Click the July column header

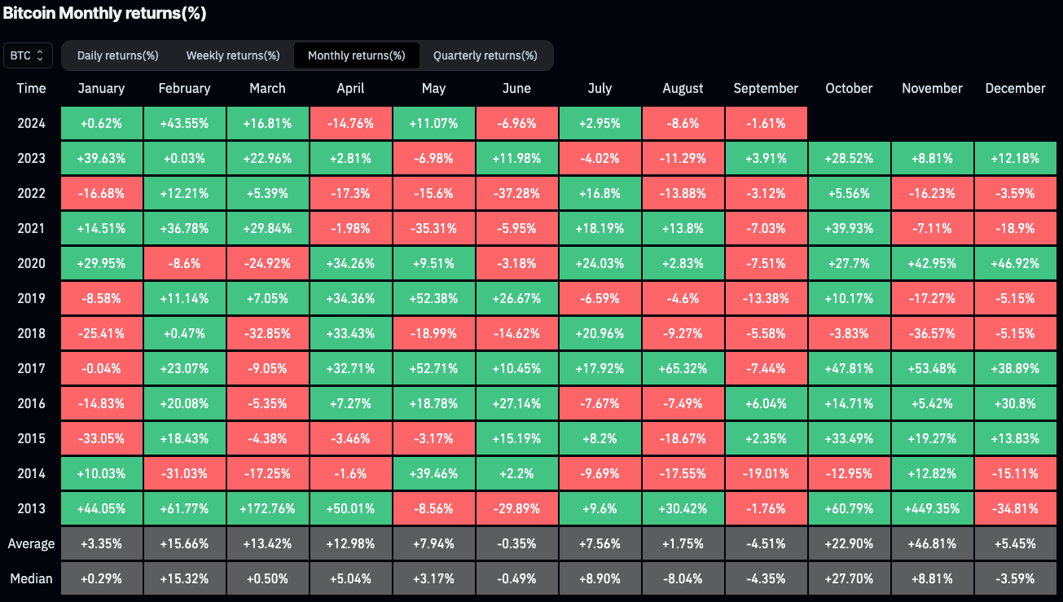click(x=600, y=88)
